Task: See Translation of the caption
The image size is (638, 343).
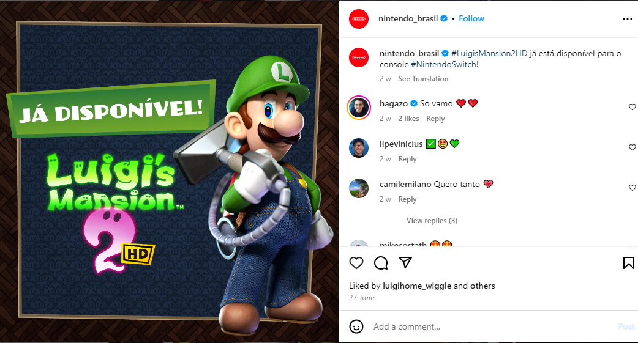Action: coord(423,79)
